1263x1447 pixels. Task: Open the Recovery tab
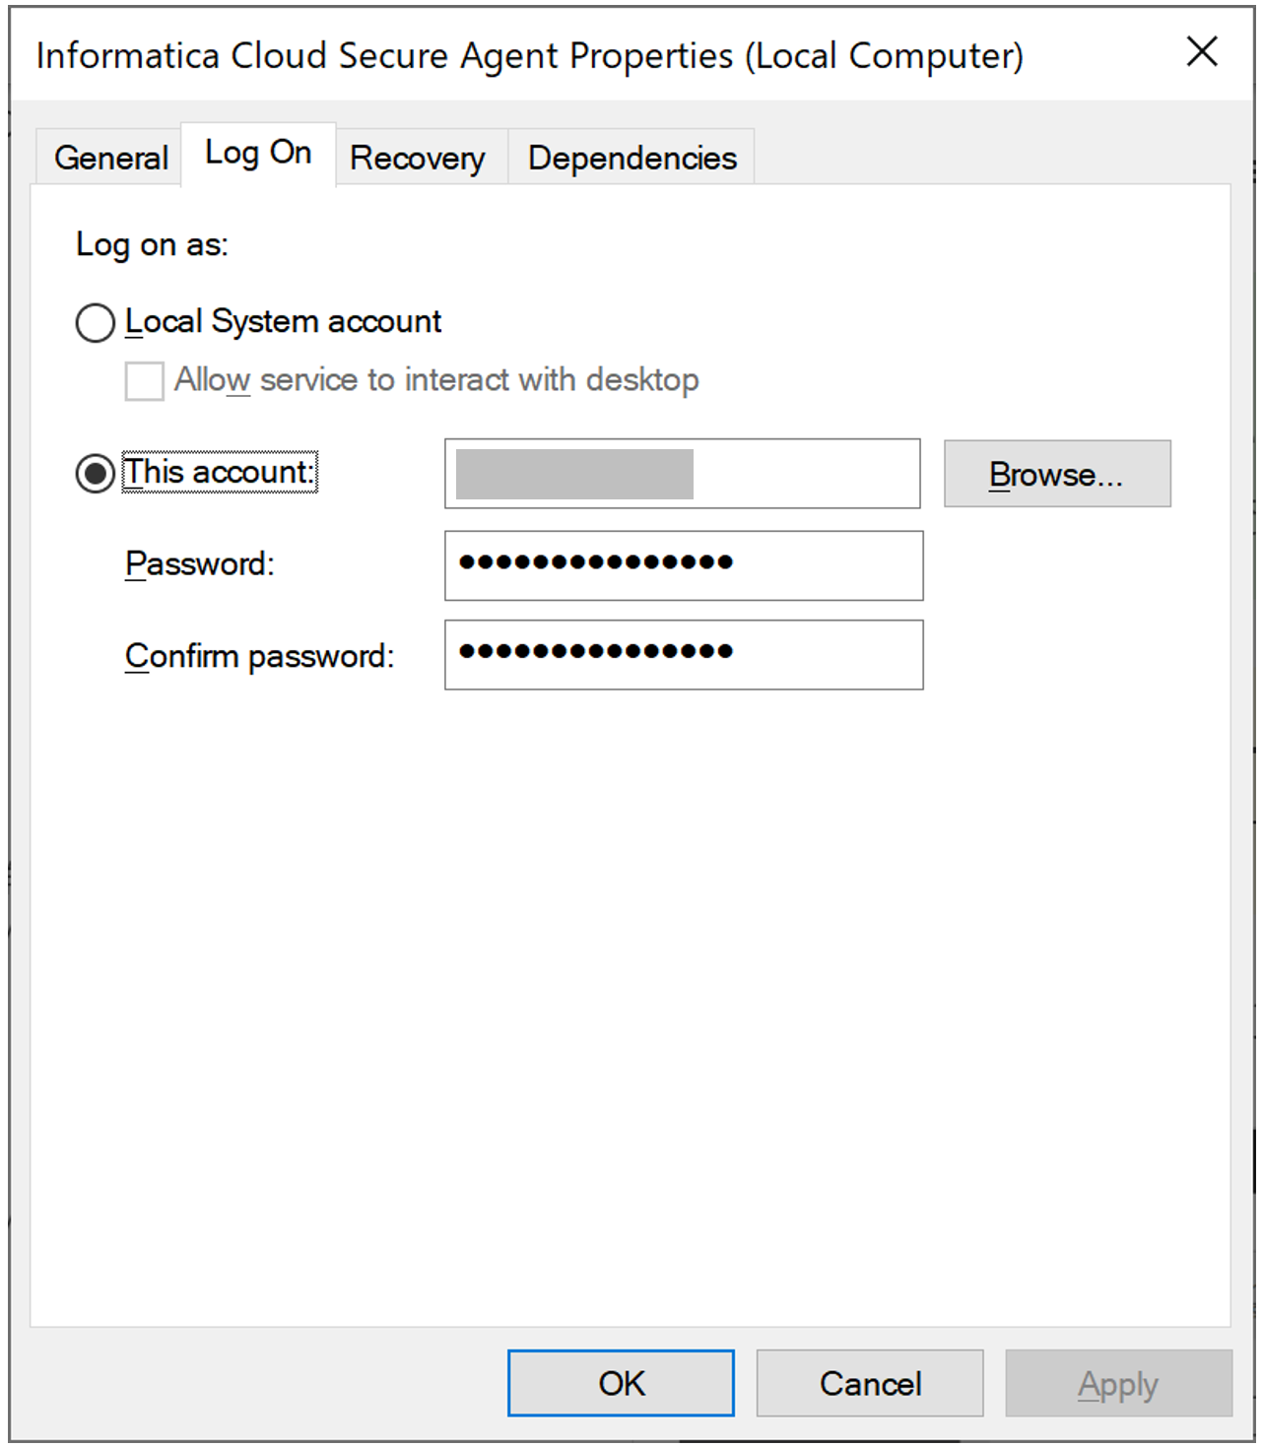(x=419, y=157)
